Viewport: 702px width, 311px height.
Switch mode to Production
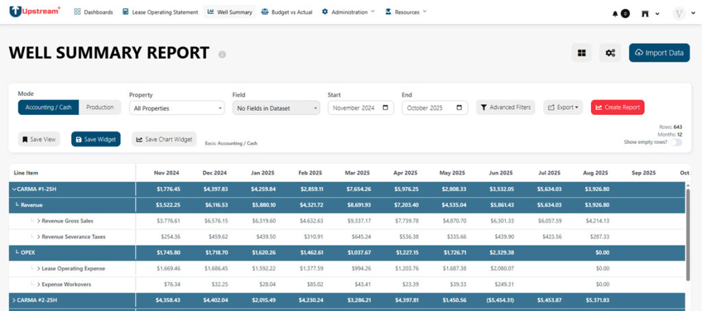click(x=100, y=108)
